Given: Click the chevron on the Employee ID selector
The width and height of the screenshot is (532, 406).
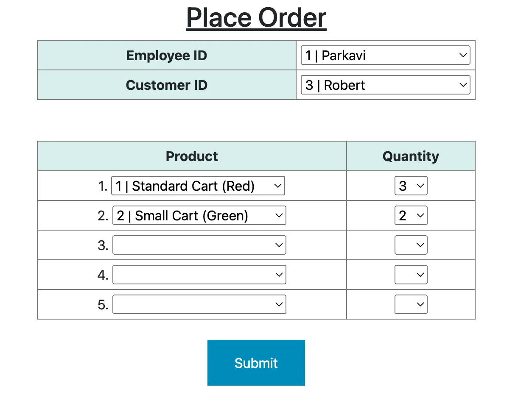Looking at the screenshot, I should (x=462, y=55).
